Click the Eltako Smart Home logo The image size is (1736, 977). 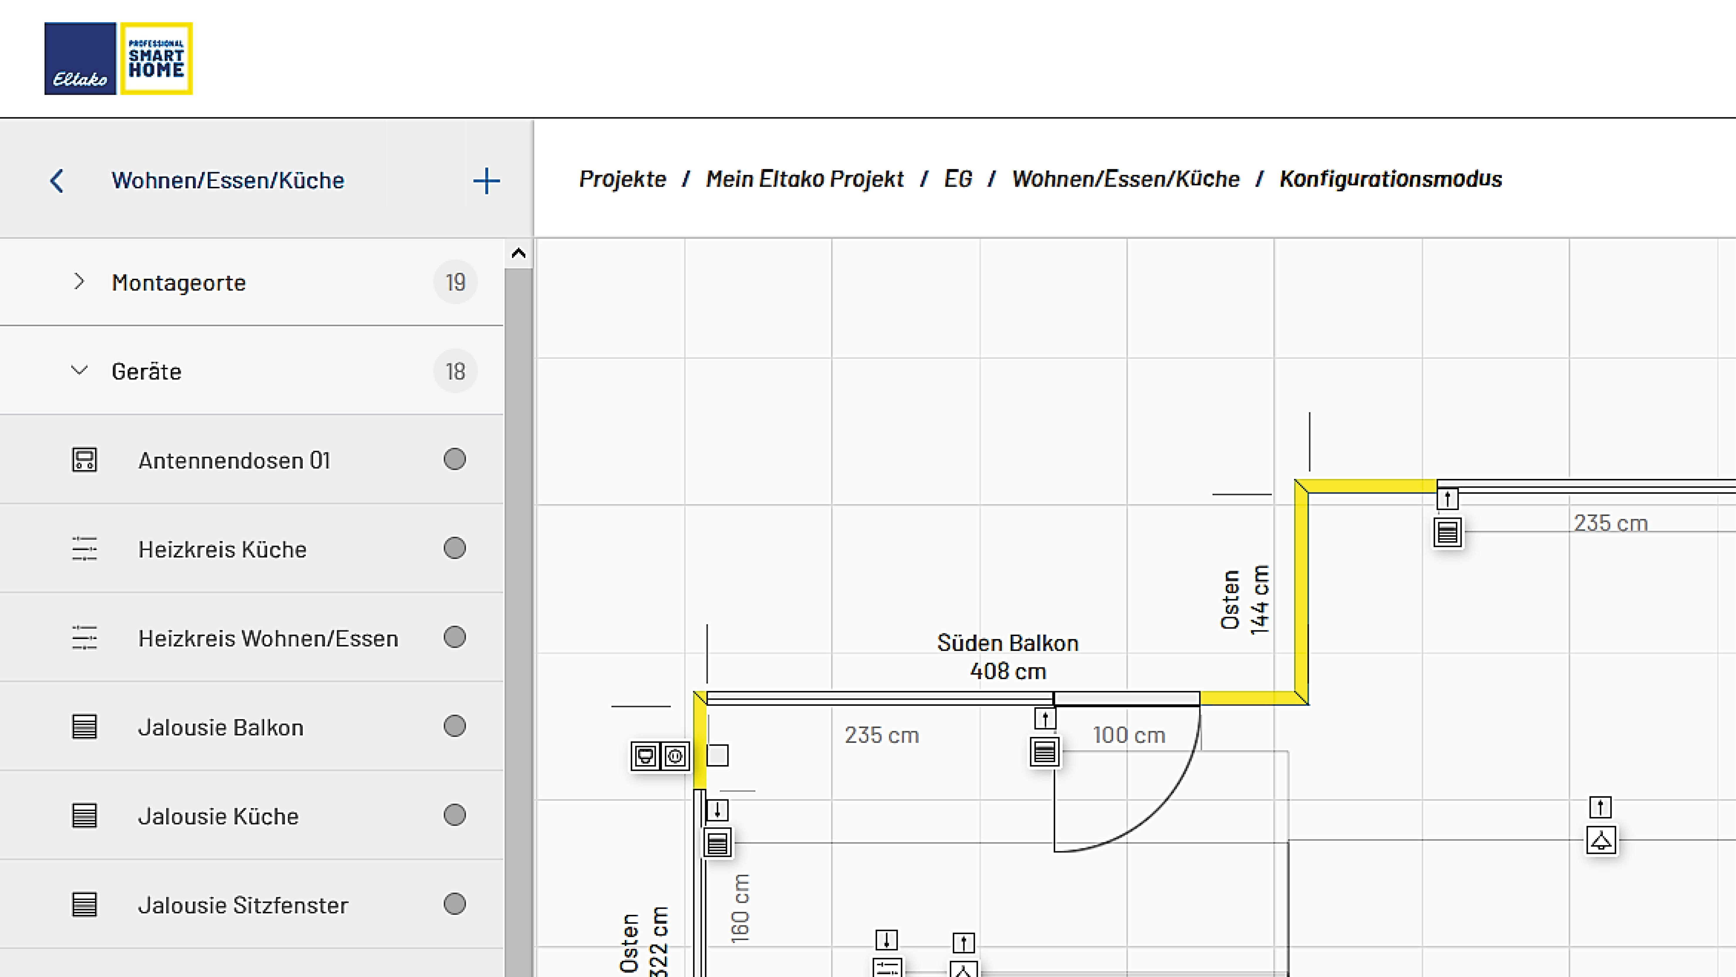coord(119,59)
